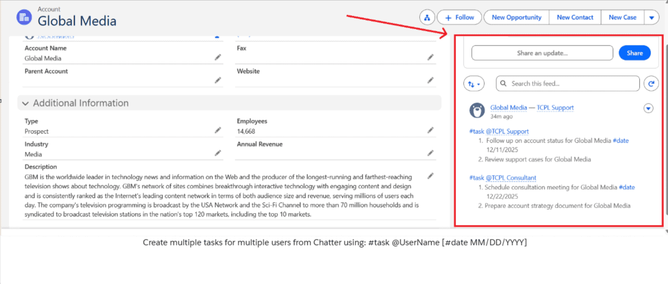The image size is (668, 284).
Task: Collapse the Additional Information section
Action: tap(26, 103)
